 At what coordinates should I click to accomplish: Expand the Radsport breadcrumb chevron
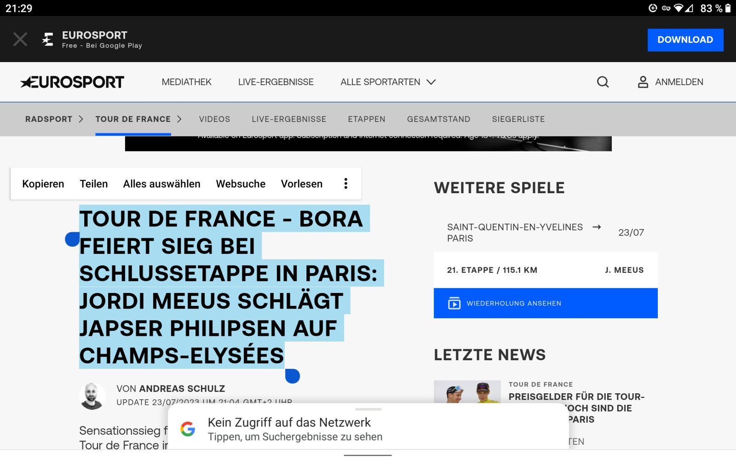pos(81,119)
